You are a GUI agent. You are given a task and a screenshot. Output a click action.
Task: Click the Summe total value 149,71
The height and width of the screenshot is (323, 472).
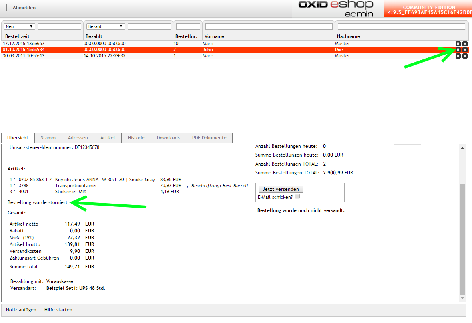[x=72, y=267]
